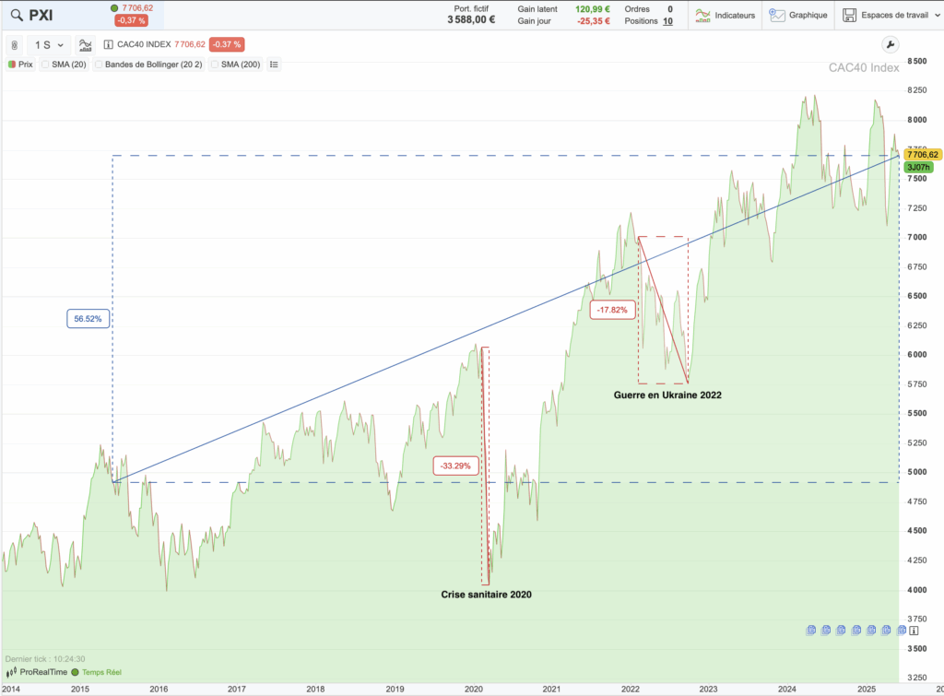The image size is (944, 696).
Task: Click the Temps Réel green indicator
Action: [76, 673]
